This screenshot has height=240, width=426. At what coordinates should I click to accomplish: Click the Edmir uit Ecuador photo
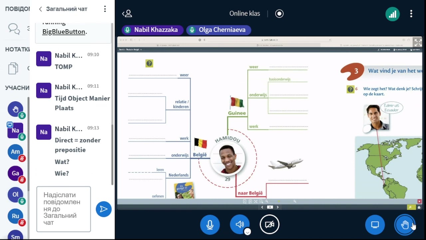(x=376, y=117)
